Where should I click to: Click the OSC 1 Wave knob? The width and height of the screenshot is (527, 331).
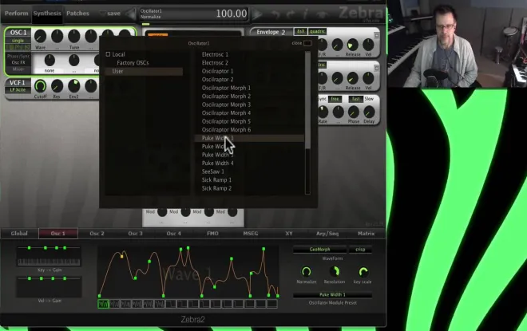click(x=41, y=36)
